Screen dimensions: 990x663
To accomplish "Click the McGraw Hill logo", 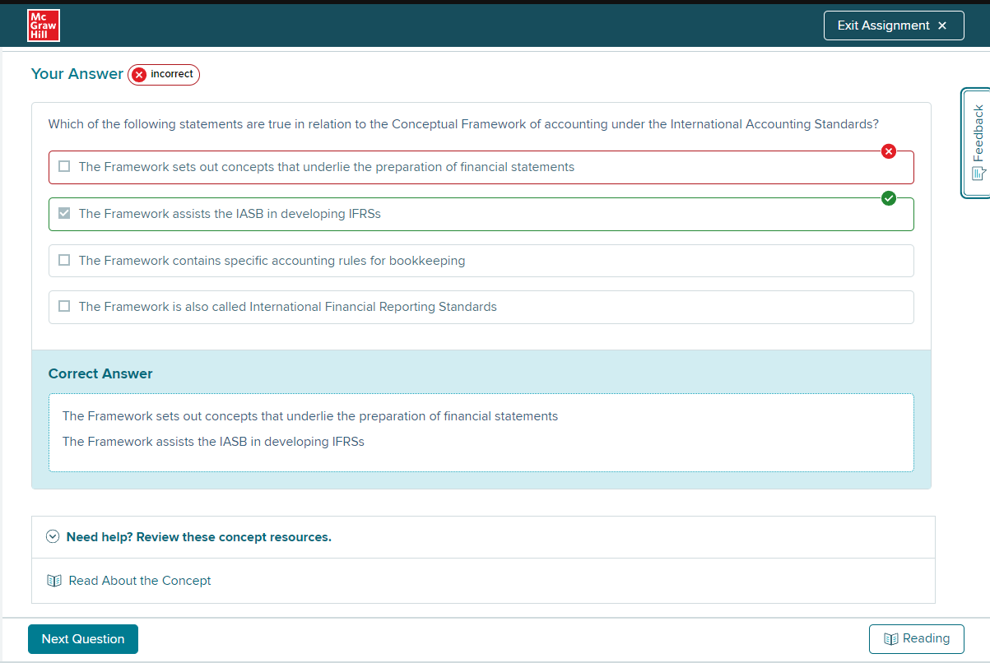I will point(43,25).
